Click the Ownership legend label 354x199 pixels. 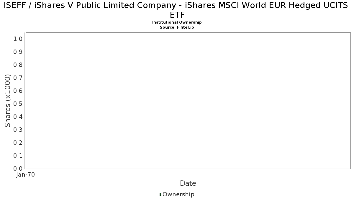178,194
